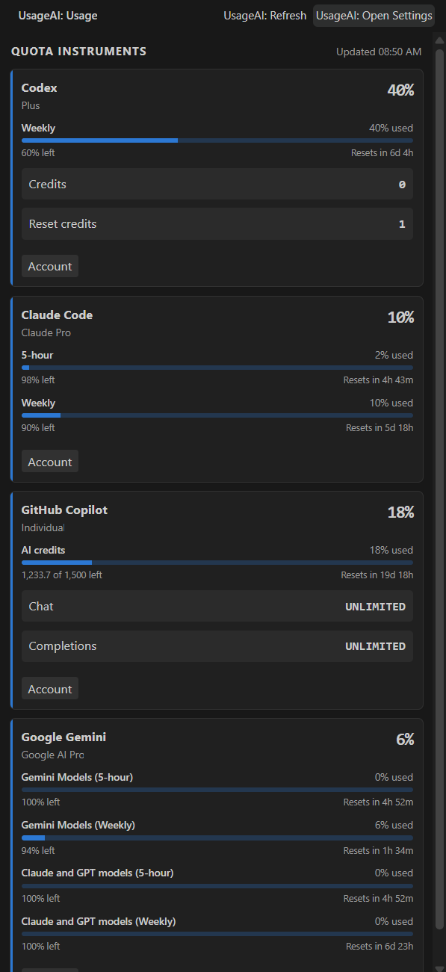
Task: Click the 'Plus' plan label
Action: click(x=31, y=105)
